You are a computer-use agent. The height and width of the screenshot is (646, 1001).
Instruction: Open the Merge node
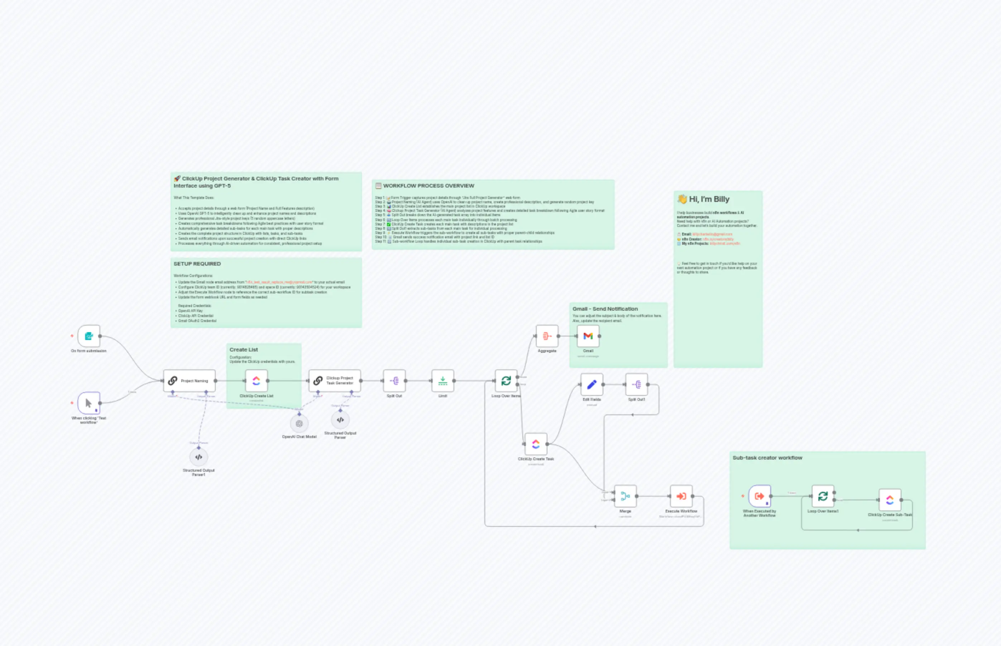625,496
